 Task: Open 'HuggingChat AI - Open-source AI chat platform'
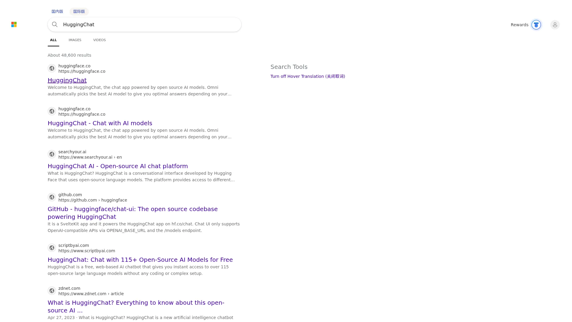pos(118,166)
